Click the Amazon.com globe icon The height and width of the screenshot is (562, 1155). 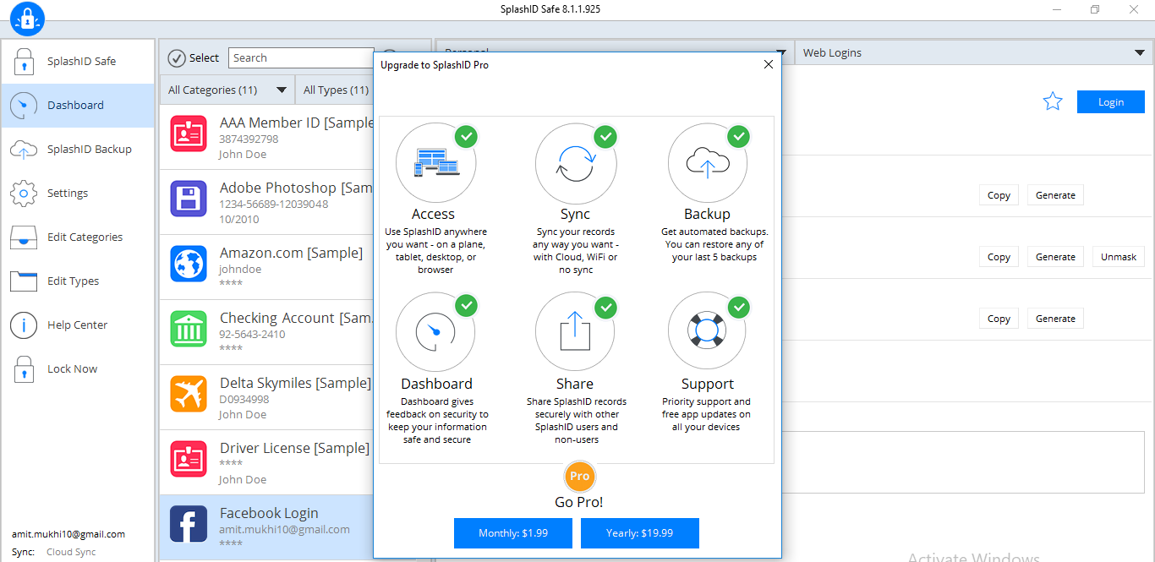(x=189, y=263)
